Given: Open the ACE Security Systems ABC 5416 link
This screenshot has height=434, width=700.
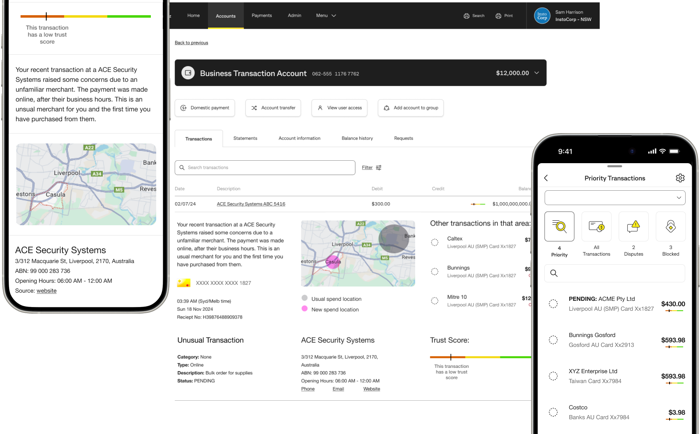Looking at the screenshot, I should click(x=251, y=204).
